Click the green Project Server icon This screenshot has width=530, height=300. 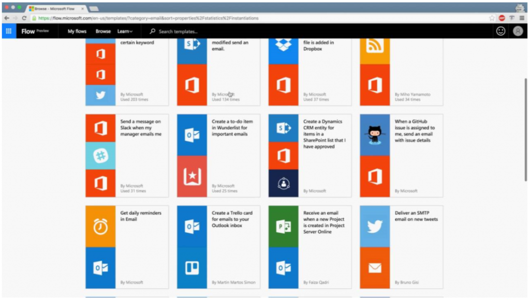point(283,227)
